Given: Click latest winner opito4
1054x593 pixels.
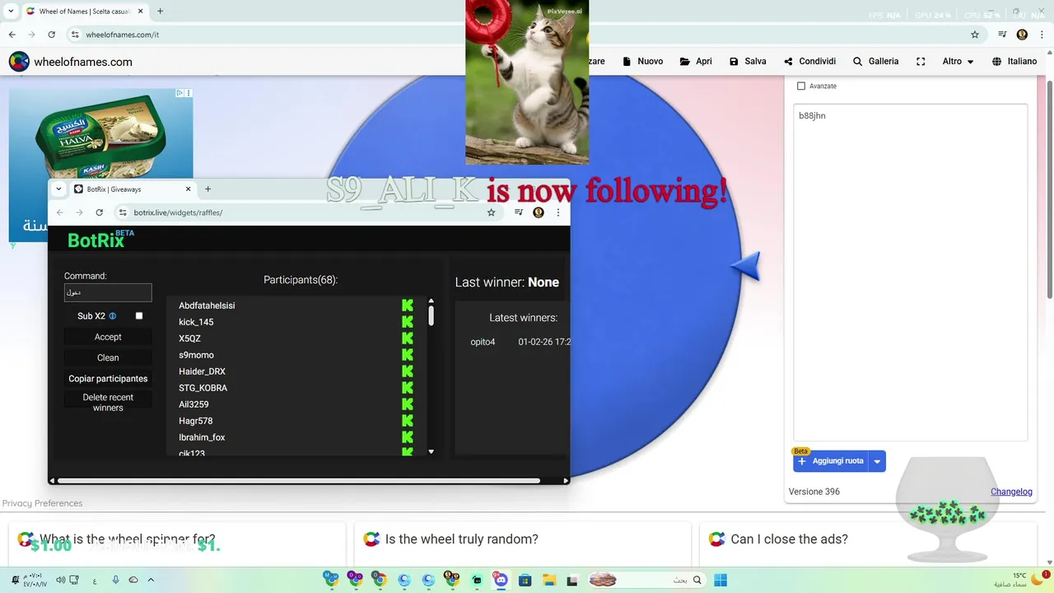Looking at the screenshot, I should pyautogui.click(x=483, y=342).
